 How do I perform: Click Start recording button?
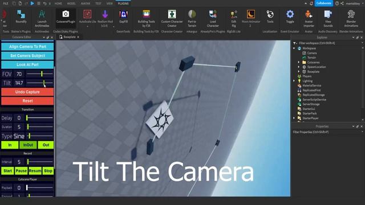7,171
